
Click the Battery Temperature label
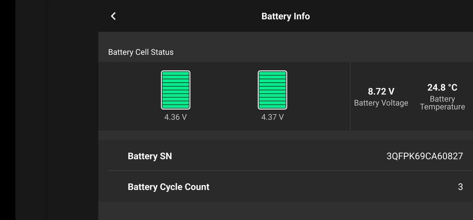[x=442, y=103]
